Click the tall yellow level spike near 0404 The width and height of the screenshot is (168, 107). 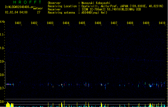[64, 104]
